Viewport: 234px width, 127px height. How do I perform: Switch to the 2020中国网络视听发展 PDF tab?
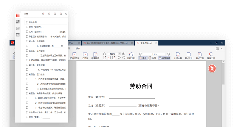[x=105, y=43]
